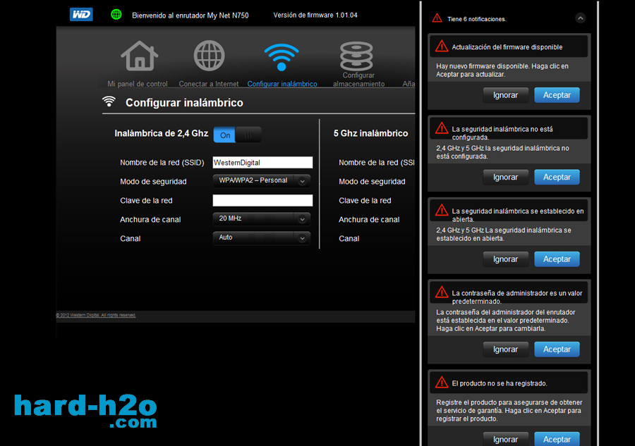Open the Canal Auto dropdown

click(x=262, y=237)
